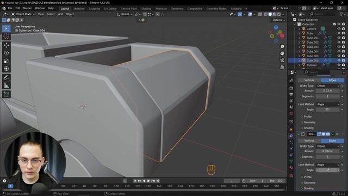Switch to the Geometry Nodes workspace tab
The image size is (348, 196).
(216, 9)
